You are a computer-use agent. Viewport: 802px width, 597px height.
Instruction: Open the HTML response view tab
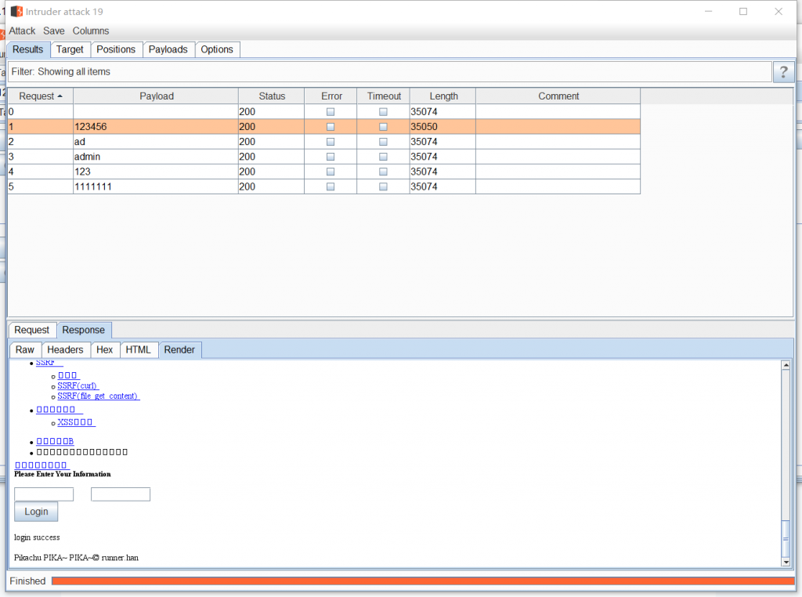[139, 349]
